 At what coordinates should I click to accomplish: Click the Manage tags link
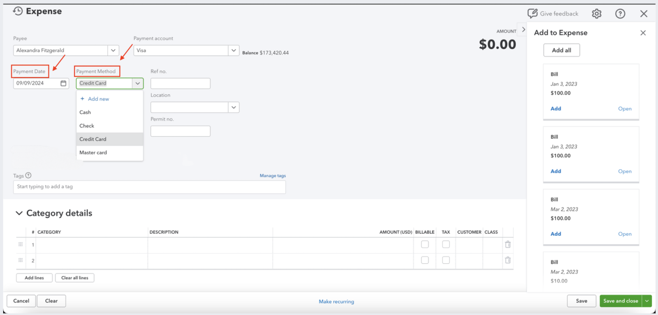pos(273,175)
